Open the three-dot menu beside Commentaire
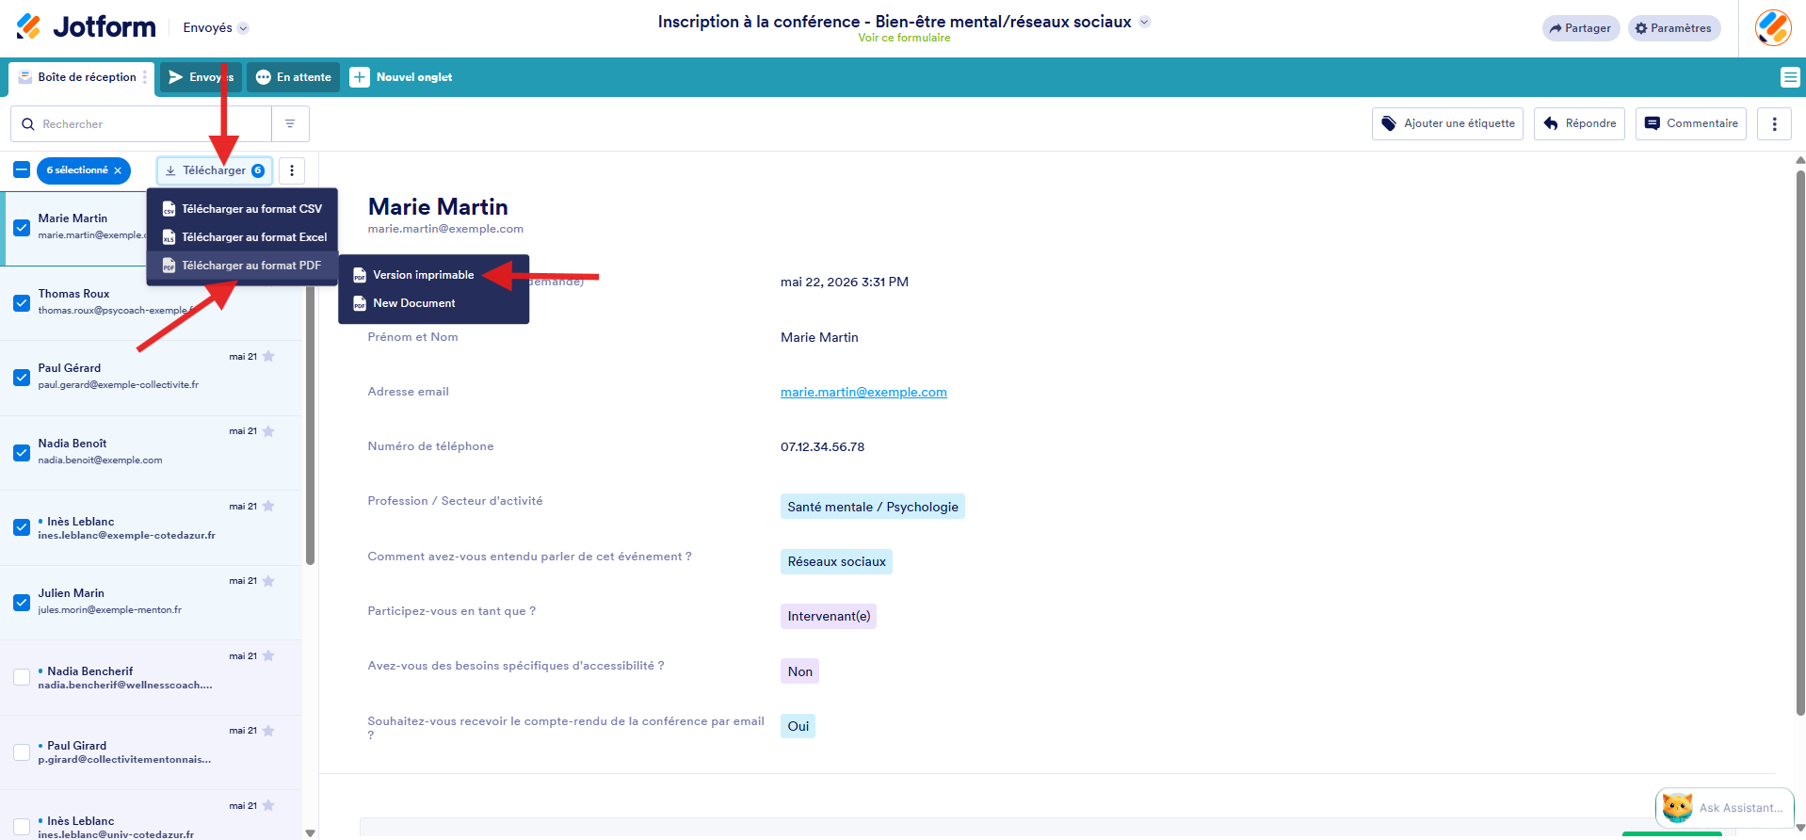This screenshot has width=1806, height=840. pos(1774,123)
